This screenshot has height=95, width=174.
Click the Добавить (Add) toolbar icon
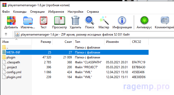pyautogui.click(x=11, y=21)
